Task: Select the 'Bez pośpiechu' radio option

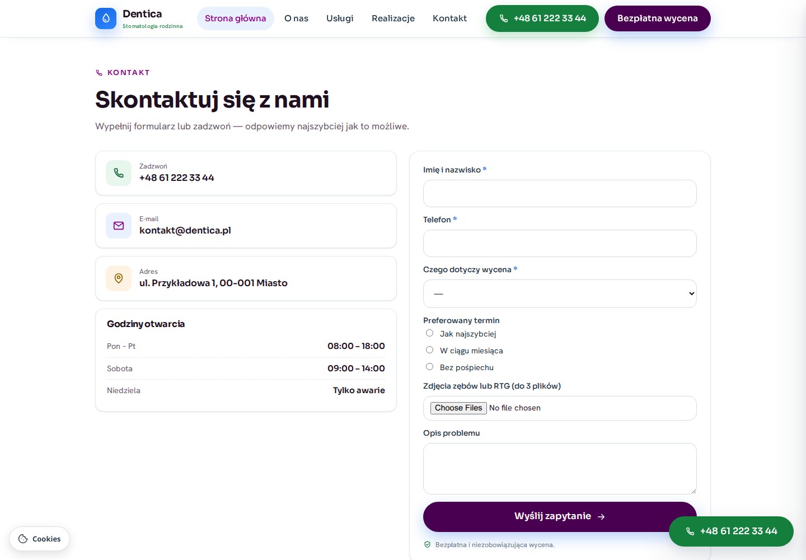Action: [x=429, y=367]
